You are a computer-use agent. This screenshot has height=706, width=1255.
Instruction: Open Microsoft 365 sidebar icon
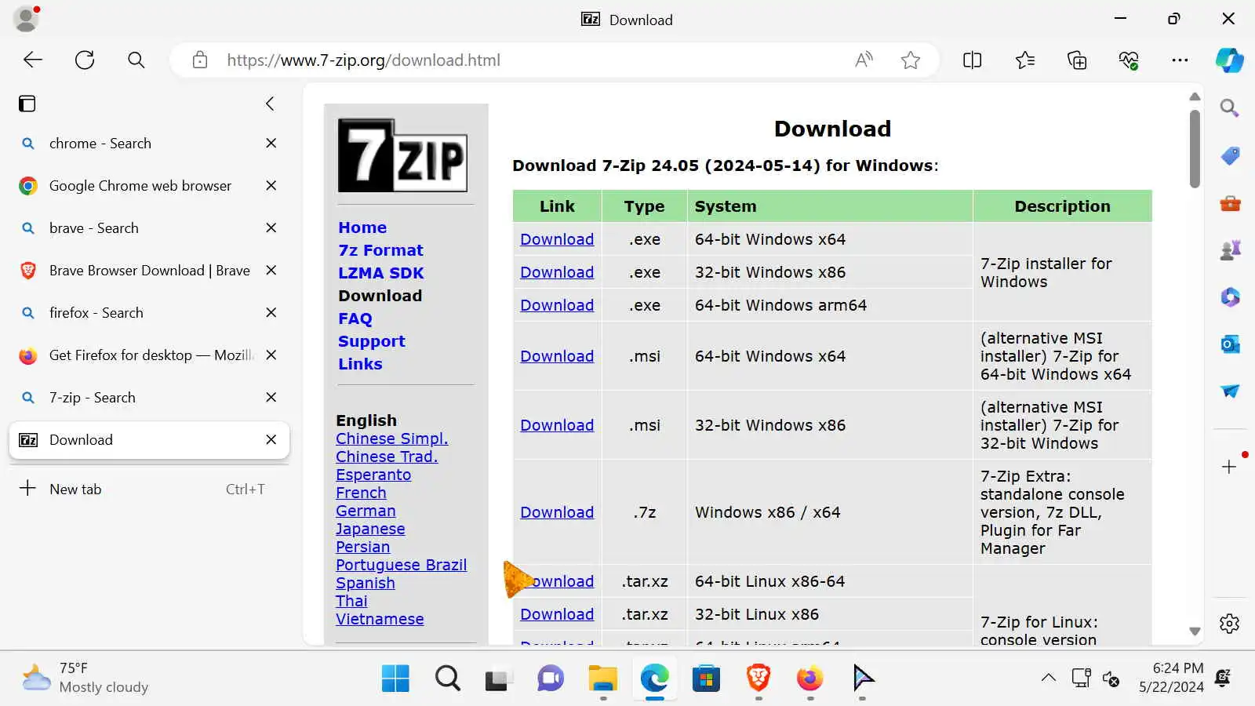[1230, 297]
